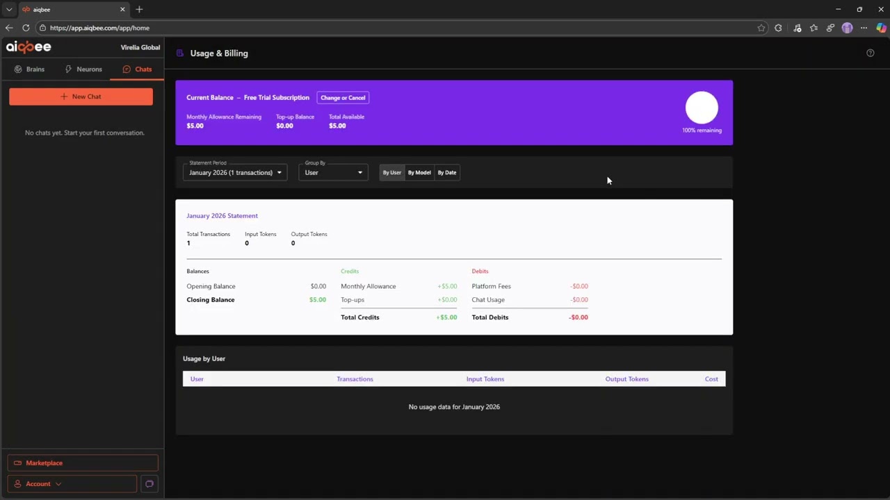Click the Total Debits label
The image size is (890, 500).
coord(490,317)
